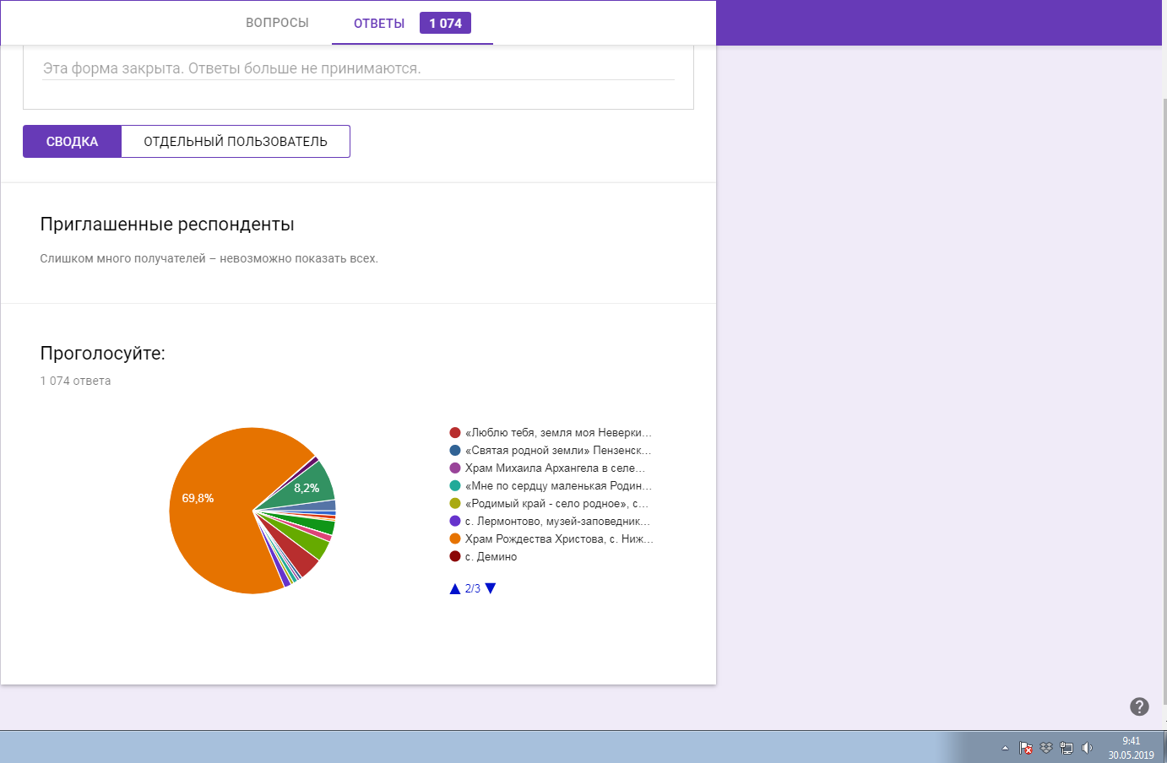
Task: Go to previous legend page arrow
Action: coord(455,588)
